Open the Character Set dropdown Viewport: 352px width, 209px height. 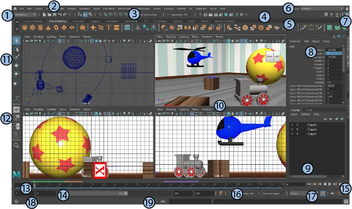[x=244, y=194]
